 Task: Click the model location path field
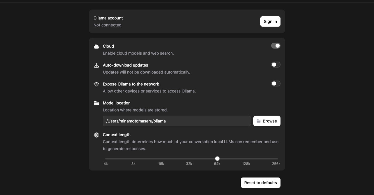pos(177,121)
